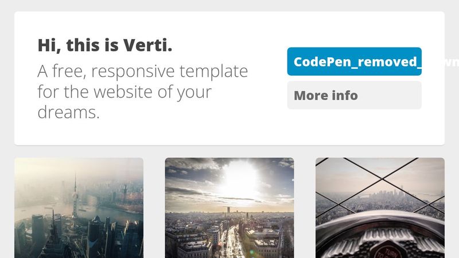Open the sunlit Paris cityscape photo
Screen dimensions: 459x258
point(229,208)
